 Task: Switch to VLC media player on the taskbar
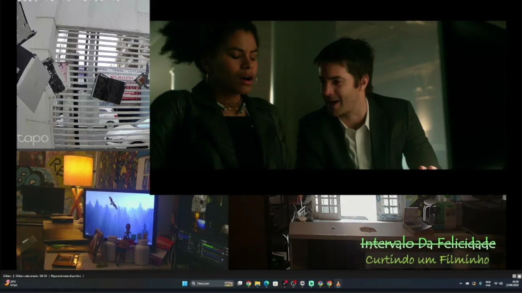coord(338,284)
